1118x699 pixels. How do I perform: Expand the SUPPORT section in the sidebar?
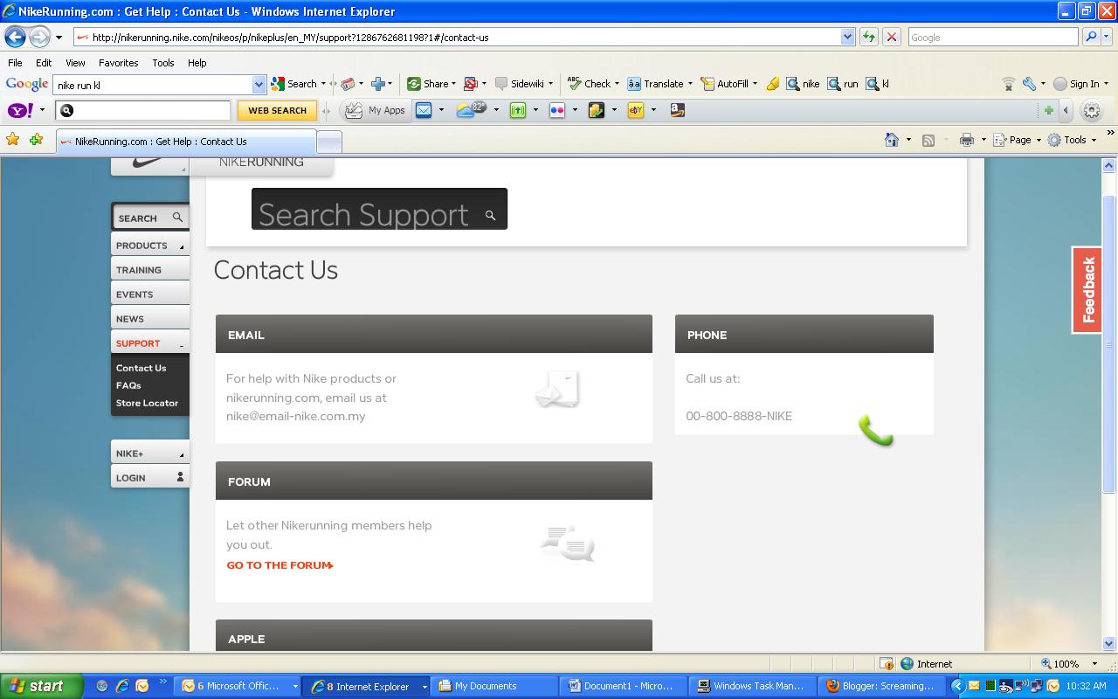pyautogui.click(x=138, y=343)
